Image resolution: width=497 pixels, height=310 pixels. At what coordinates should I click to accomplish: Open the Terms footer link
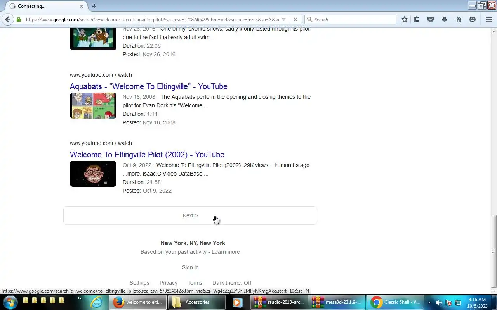195,283
